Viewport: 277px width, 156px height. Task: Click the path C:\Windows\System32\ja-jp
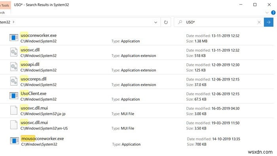tap(43, 114)
